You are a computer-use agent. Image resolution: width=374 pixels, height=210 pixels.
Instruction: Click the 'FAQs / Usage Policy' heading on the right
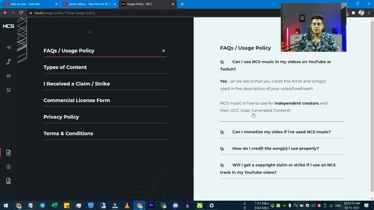pyautogui.click(x=245, y=48)
